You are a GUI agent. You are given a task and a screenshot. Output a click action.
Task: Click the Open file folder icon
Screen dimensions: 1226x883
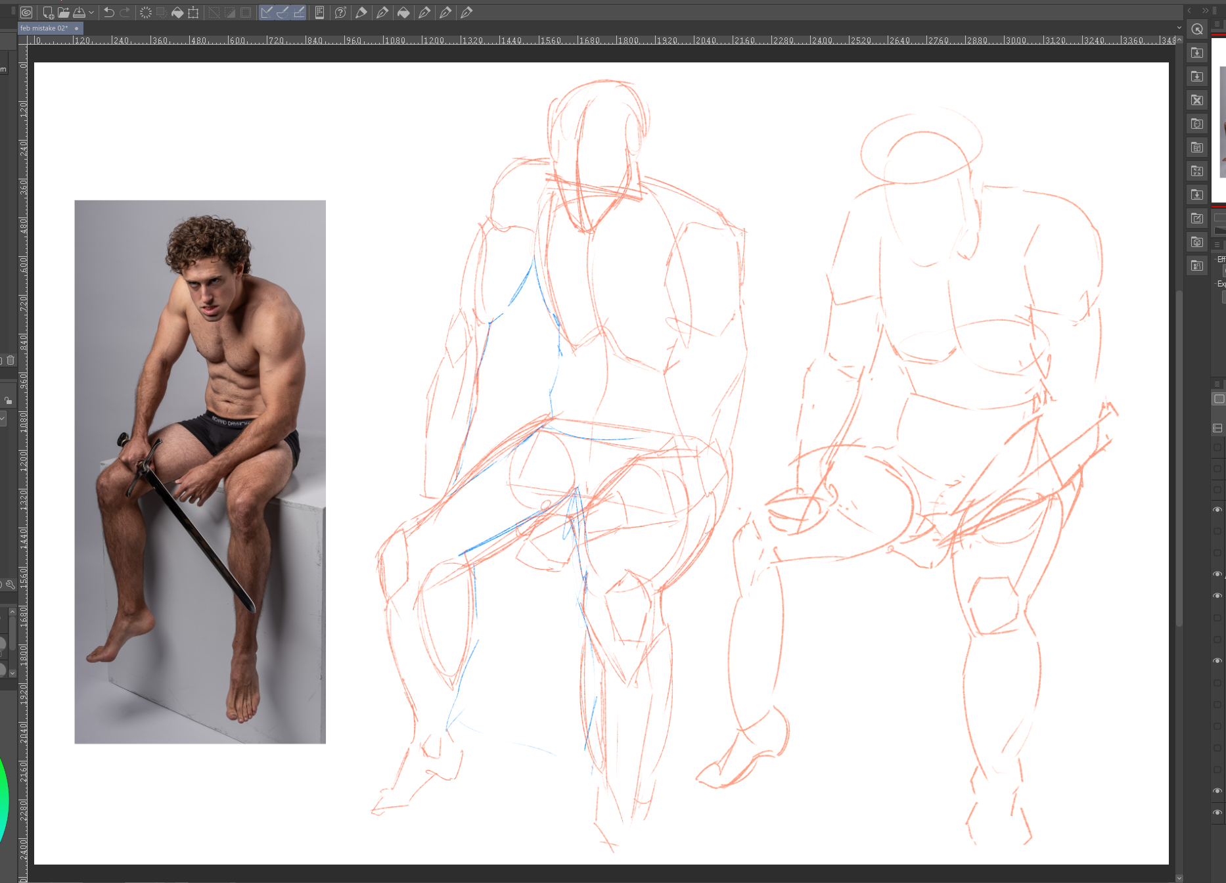[64, 12]
